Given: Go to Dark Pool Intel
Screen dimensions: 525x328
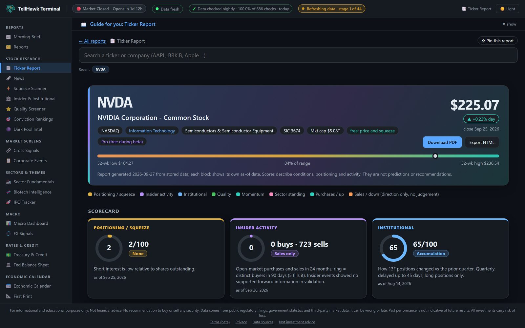Looking at the screenshot, I should (35, 129).
